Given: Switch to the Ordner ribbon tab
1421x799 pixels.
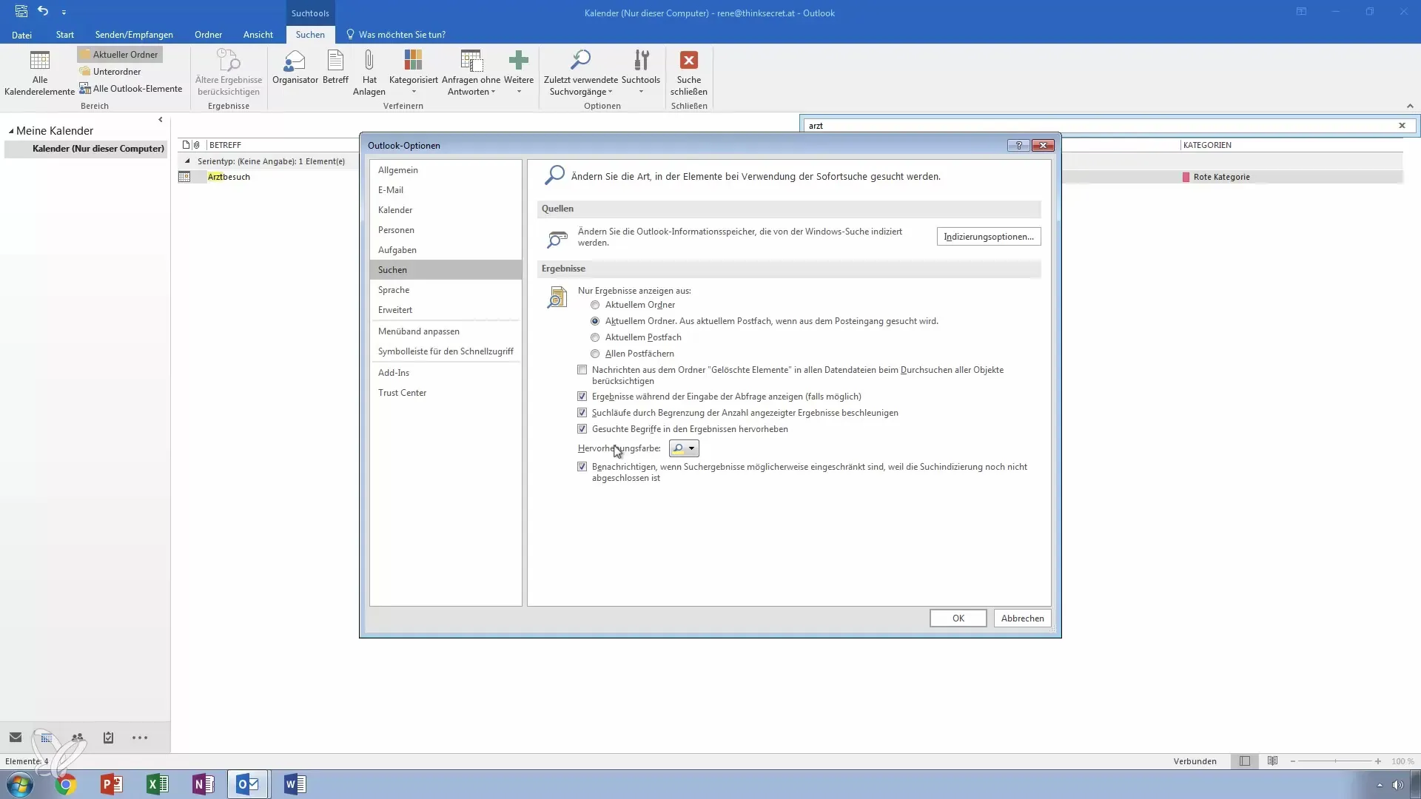Looking at the screenshot, I should [208, 35].
